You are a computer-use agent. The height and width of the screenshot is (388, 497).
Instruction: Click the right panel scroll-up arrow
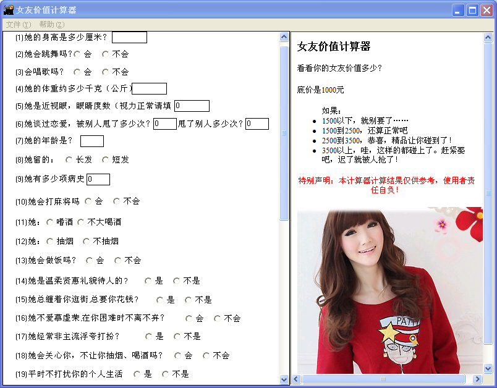(488, 38)
